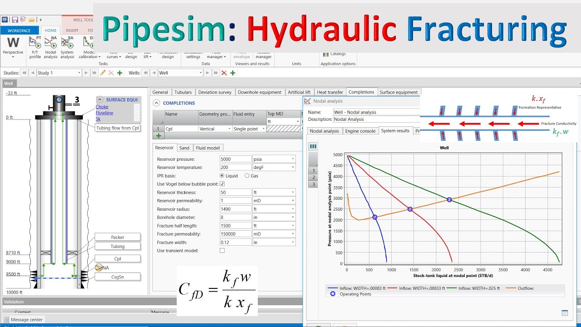Click the Tubing label in schematic

pos(118,246)
